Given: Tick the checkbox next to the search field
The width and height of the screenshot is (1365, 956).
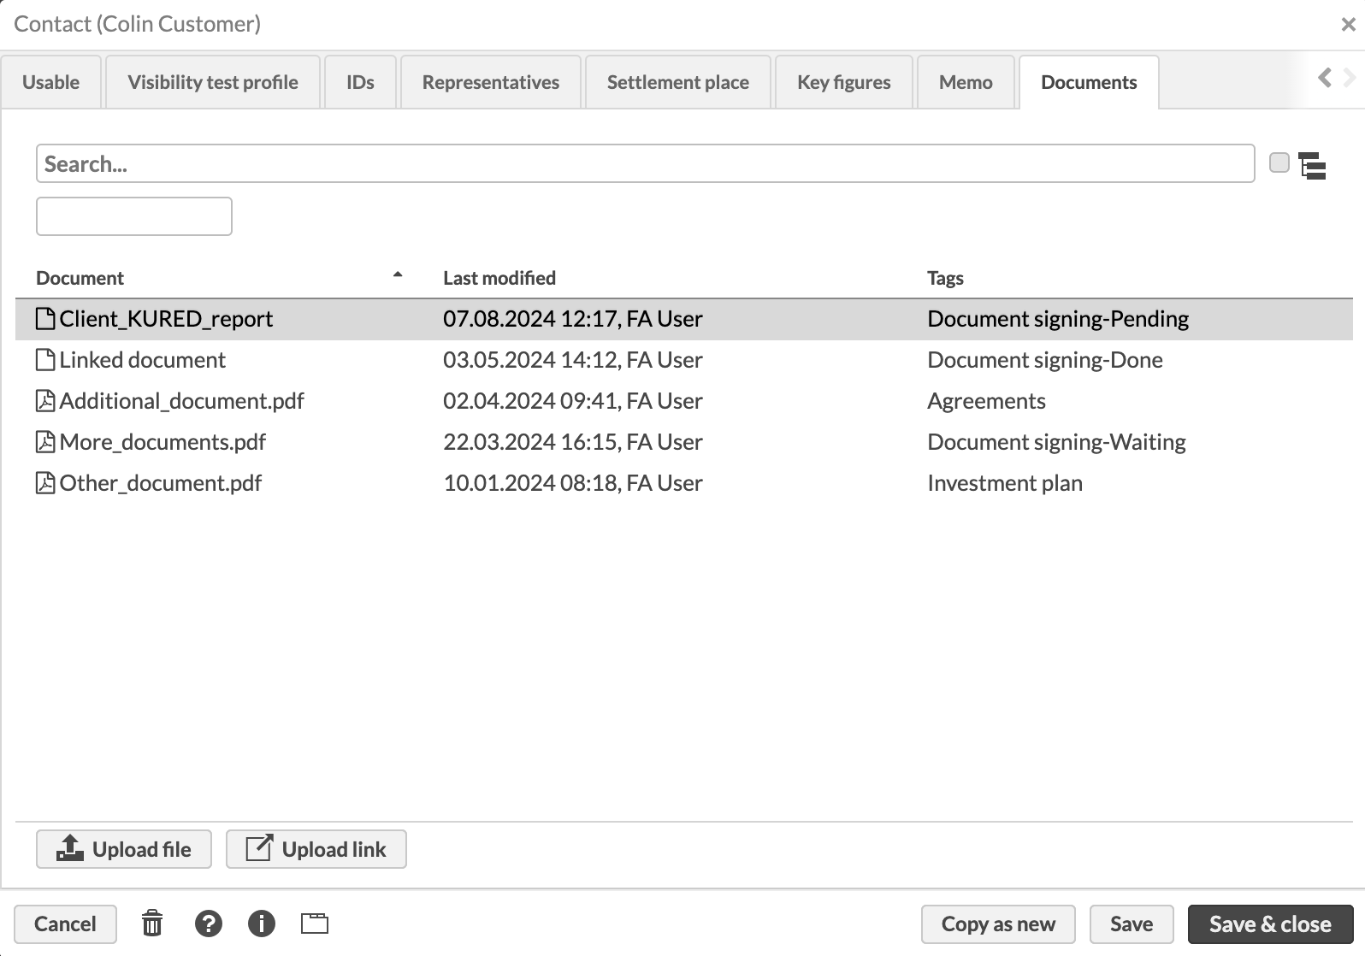Looking at the screenshot, I should 1279,162.
